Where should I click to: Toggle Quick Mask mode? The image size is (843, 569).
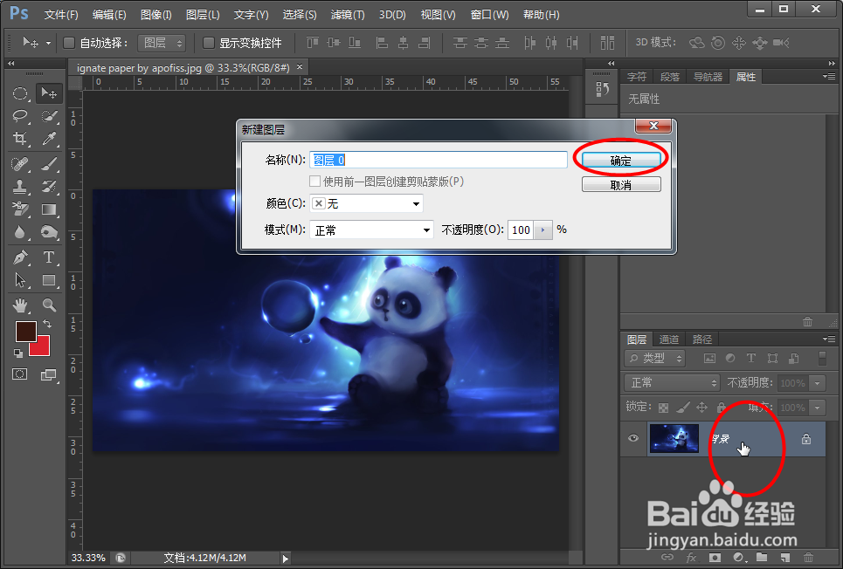20,374
